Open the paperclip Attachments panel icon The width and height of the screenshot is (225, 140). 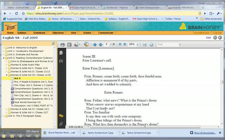coord(61,124)
